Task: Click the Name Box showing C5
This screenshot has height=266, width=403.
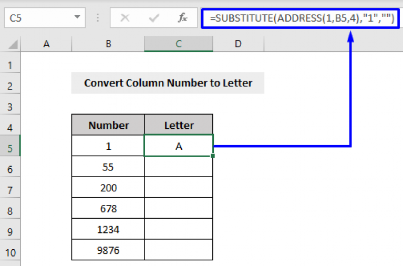Action: (x=37, y=18)
